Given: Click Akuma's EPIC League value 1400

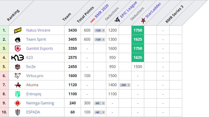Looking at the screenshot, I should pos(113,85).
